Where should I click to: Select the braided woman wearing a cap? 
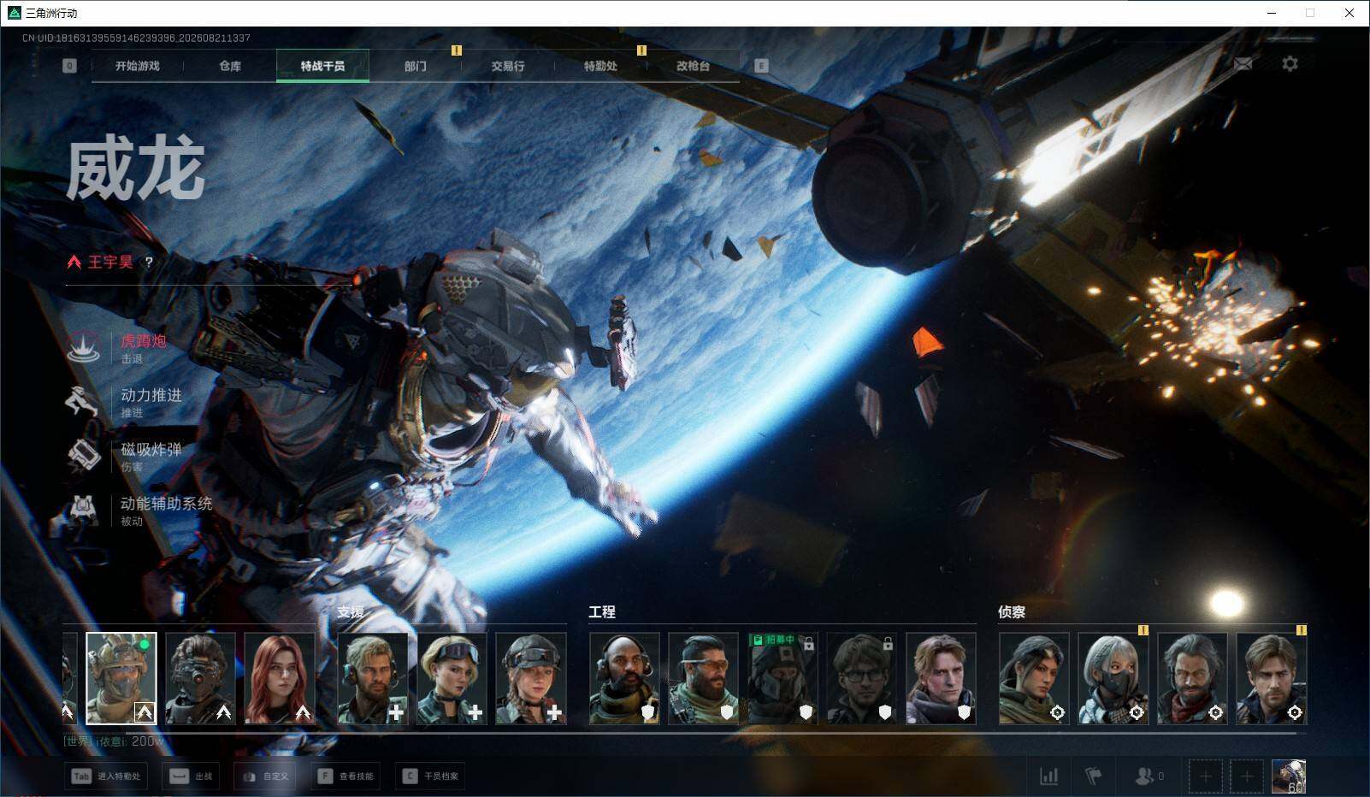(531, 678)
